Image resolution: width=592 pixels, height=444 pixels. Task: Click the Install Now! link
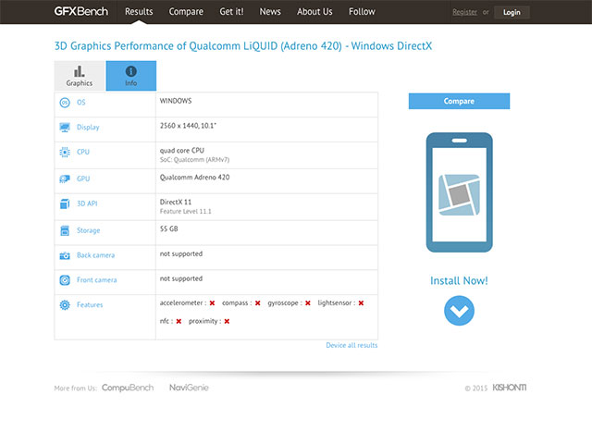(x=459, y=281)
